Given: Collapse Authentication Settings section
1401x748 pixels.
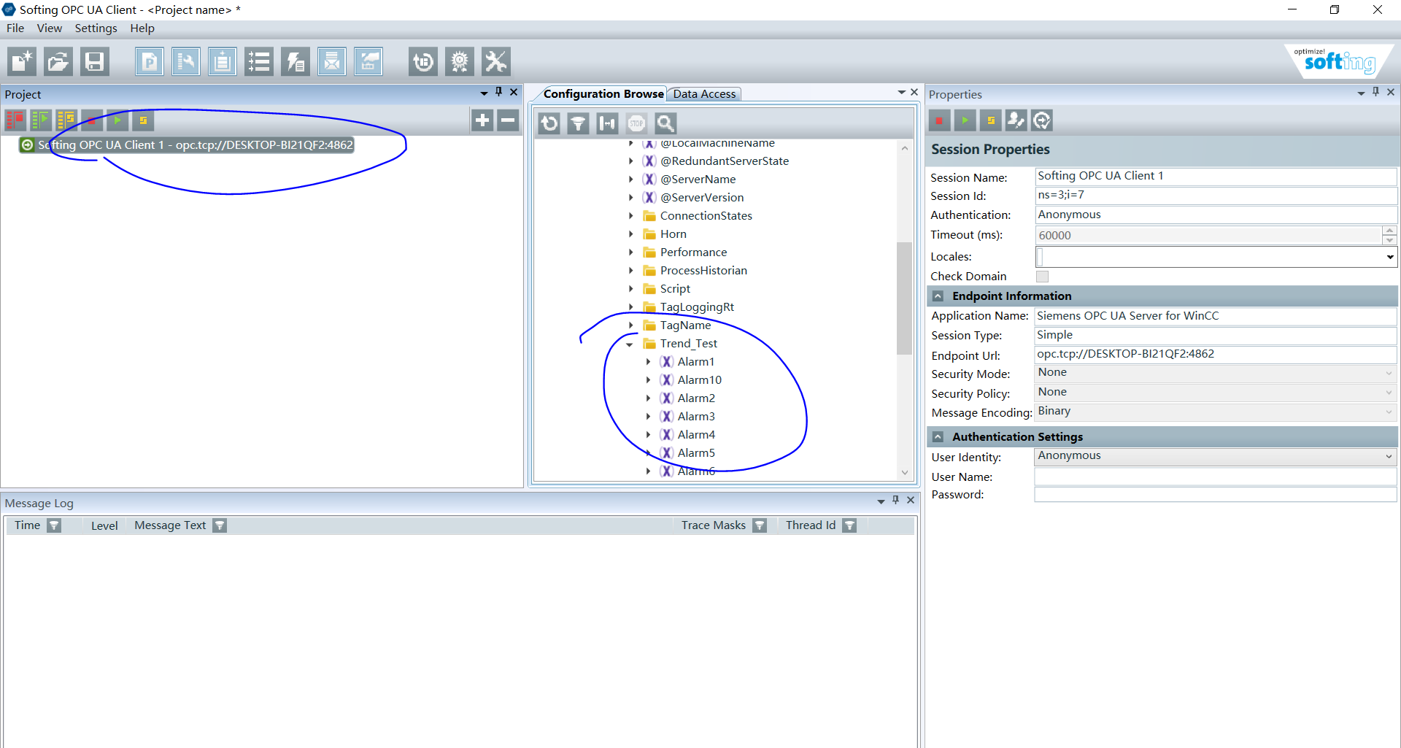Looking at the screenshot, I should point(938,437).
